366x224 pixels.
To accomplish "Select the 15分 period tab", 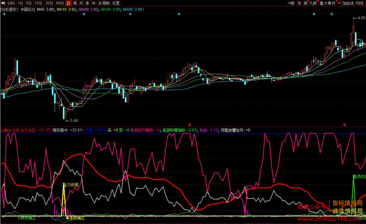I will pyautogui.click(x=38, y=3).
